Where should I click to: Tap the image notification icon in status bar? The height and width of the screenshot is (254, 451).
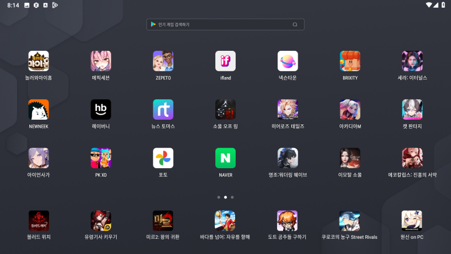click(27, 5)
